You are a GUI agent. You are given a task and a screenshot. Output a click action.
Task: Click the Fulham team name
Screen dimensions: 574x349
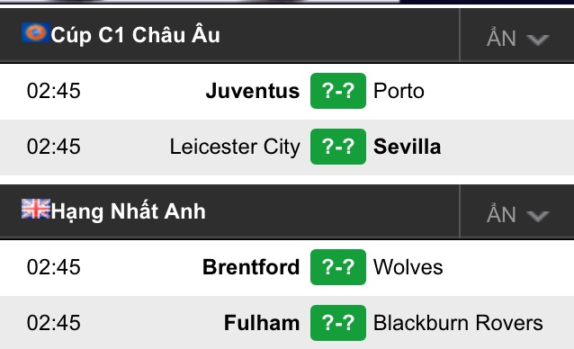[262, 323]
